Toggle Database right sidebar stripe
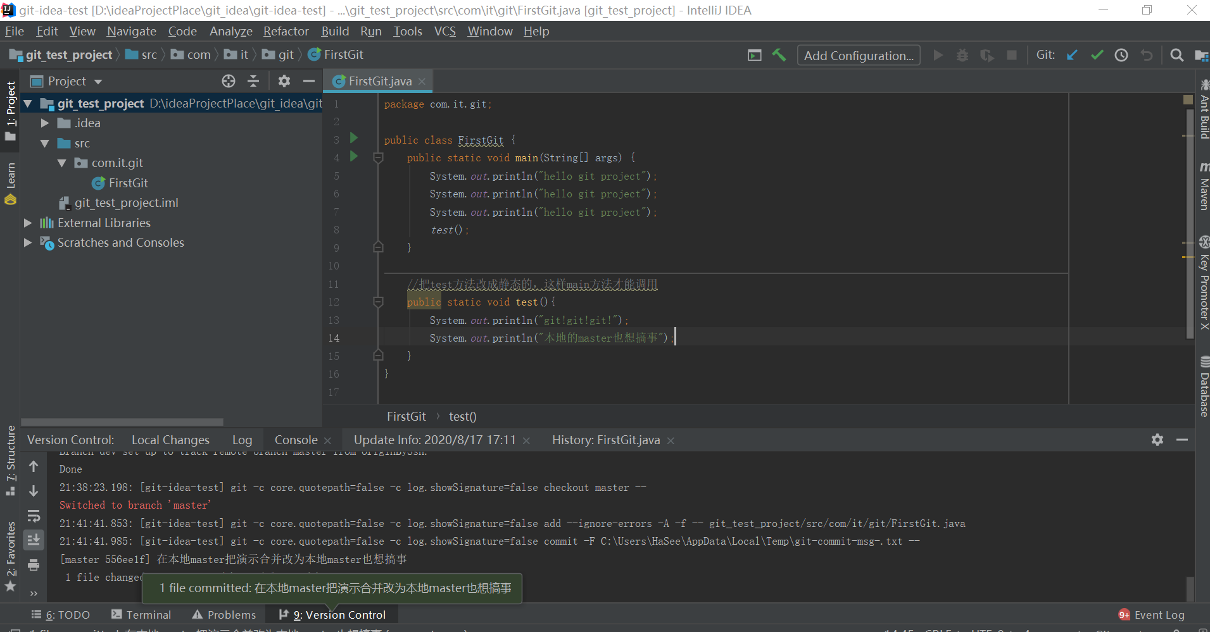1210x632 pixels. pyautogui.click(x=1204, y=387)
